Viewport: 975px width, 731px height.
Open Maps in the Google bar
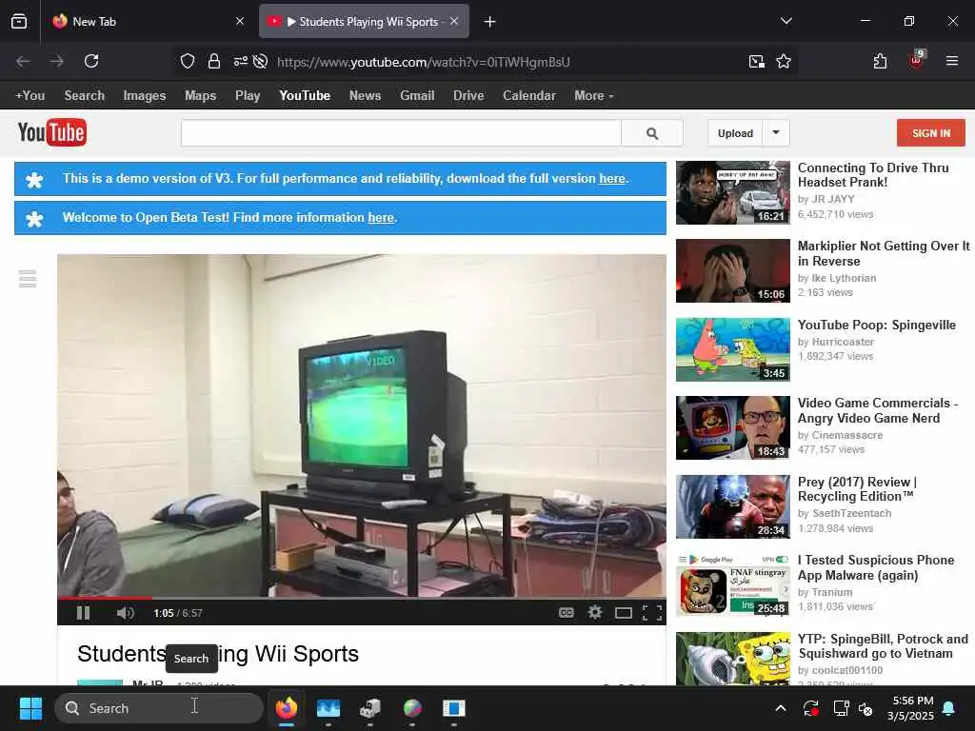pyautogui.click(x=200, y=96)
